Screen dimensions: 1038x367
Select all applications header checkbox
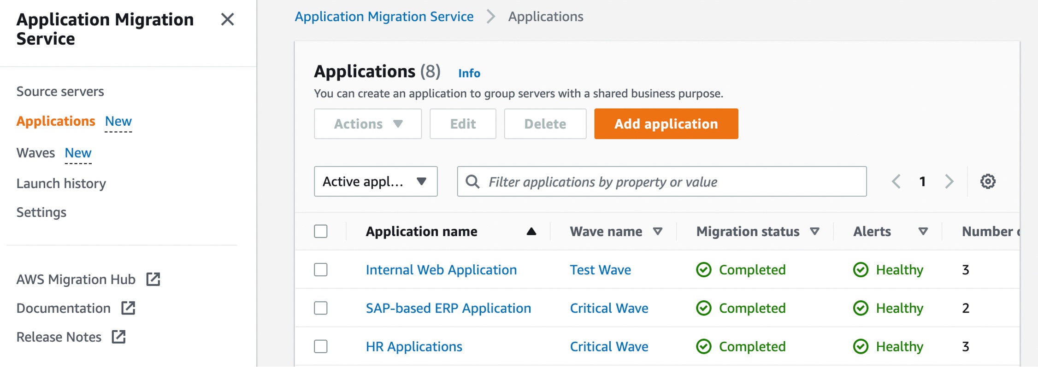coord(321,231)
